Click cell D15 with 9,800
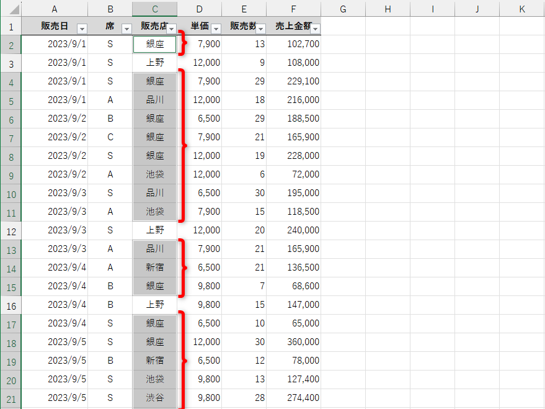The width and height of the screenshot is (545, 409). click(x=200, y=287)
